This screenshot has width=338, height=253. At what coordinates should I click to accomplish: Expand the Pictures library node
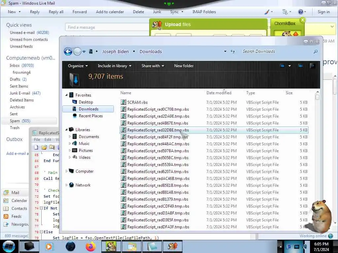[70, 150]
